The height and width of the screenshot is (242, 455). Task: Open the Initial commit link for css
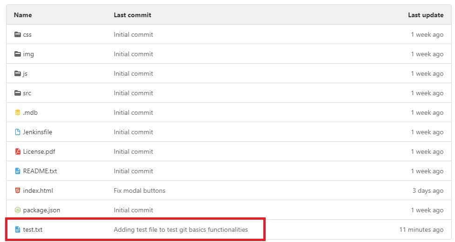pyautogui.click(x=133, y=34)
